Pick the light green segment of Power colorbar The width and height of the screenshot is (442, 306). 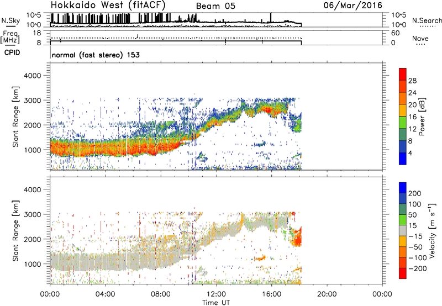pos(403,122)
